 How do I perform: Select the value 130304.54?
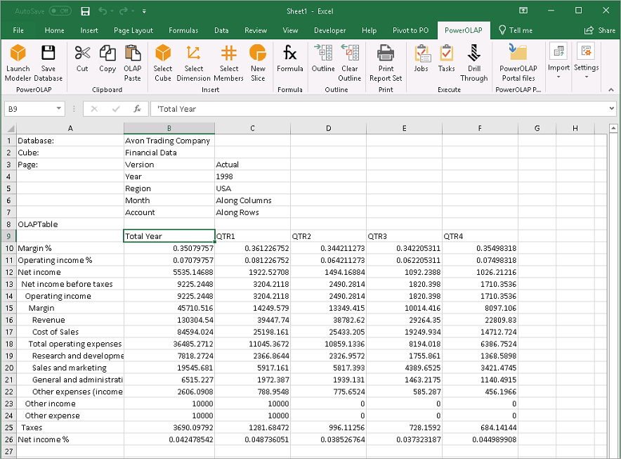(169, 320)
